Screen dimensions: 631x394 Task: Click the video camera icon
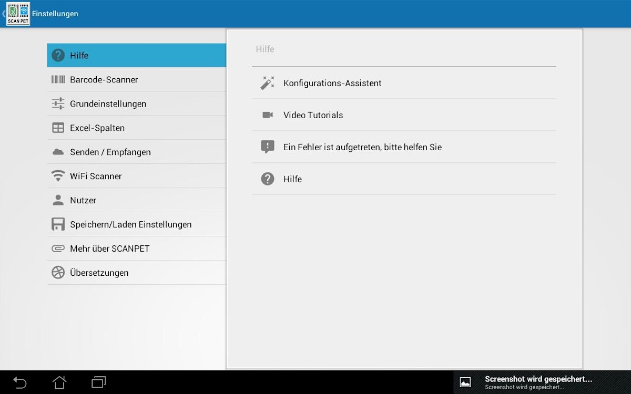pos(268,115)
